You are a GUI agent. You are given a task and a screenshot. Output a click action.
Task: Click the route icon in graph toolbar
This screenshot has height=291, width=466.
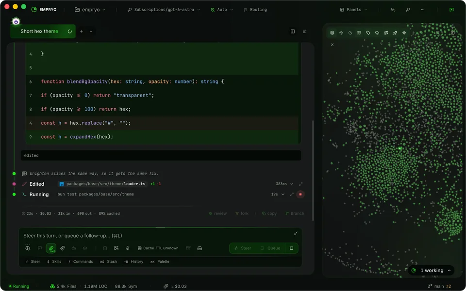[386, 32]
